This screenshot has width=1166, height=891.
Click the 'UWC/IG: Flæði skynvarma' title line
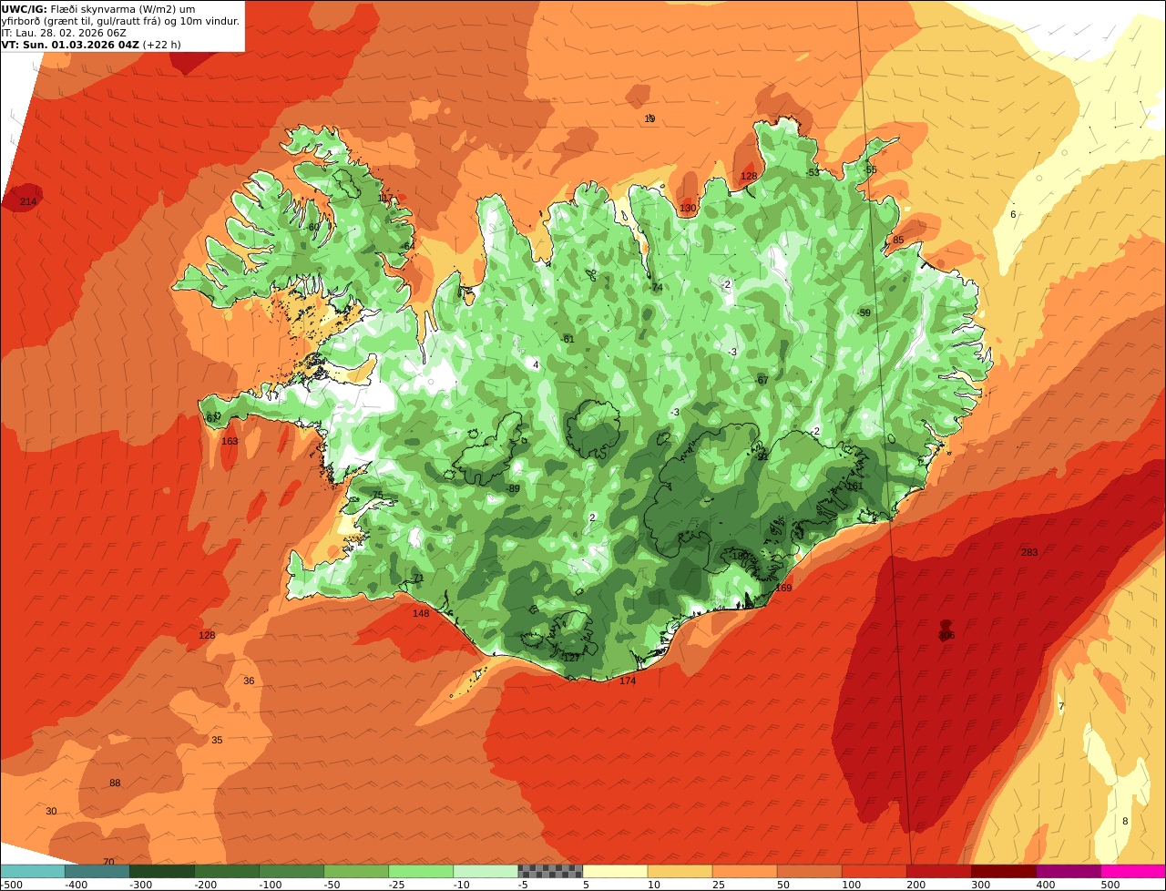(x=98, y=9)
